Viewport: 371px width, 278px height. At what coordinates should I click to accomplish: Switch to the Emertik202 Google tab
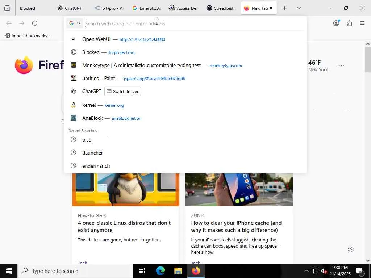click(147, 8)
